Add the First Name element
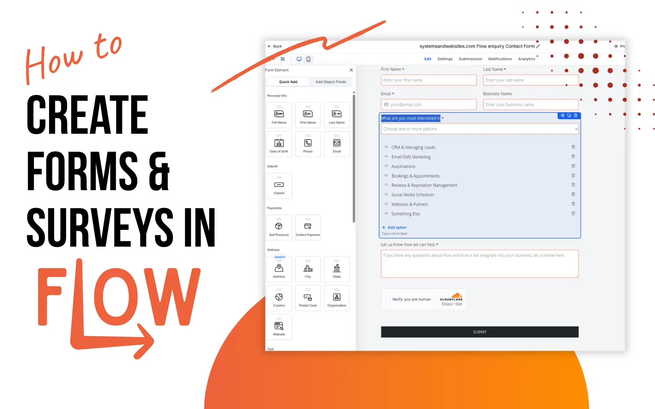Screen dimensions: 655x409 [308, 115]
